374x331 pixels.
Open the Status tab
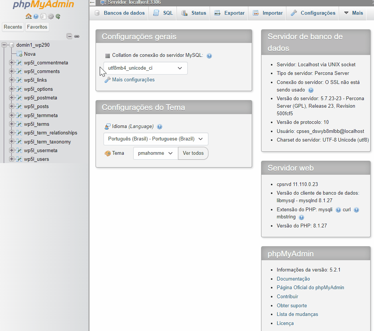coord(193,13)
